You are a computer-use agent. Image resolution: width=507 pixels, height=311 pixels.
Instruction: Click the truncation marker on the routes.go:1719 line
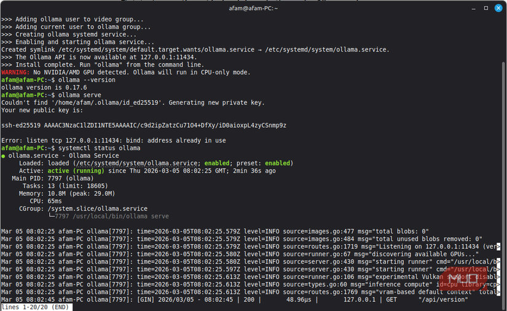498,246
